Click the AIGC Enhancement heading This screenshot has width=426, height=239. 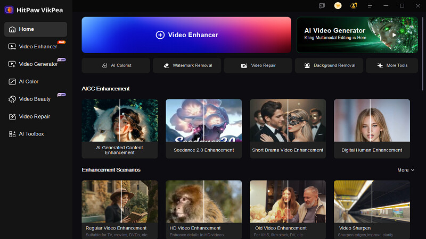point(105,89)
